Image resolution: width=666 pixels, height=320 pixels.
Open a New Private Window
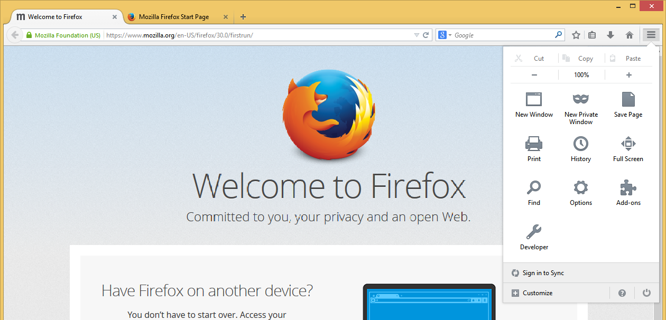tap(581, 108)
